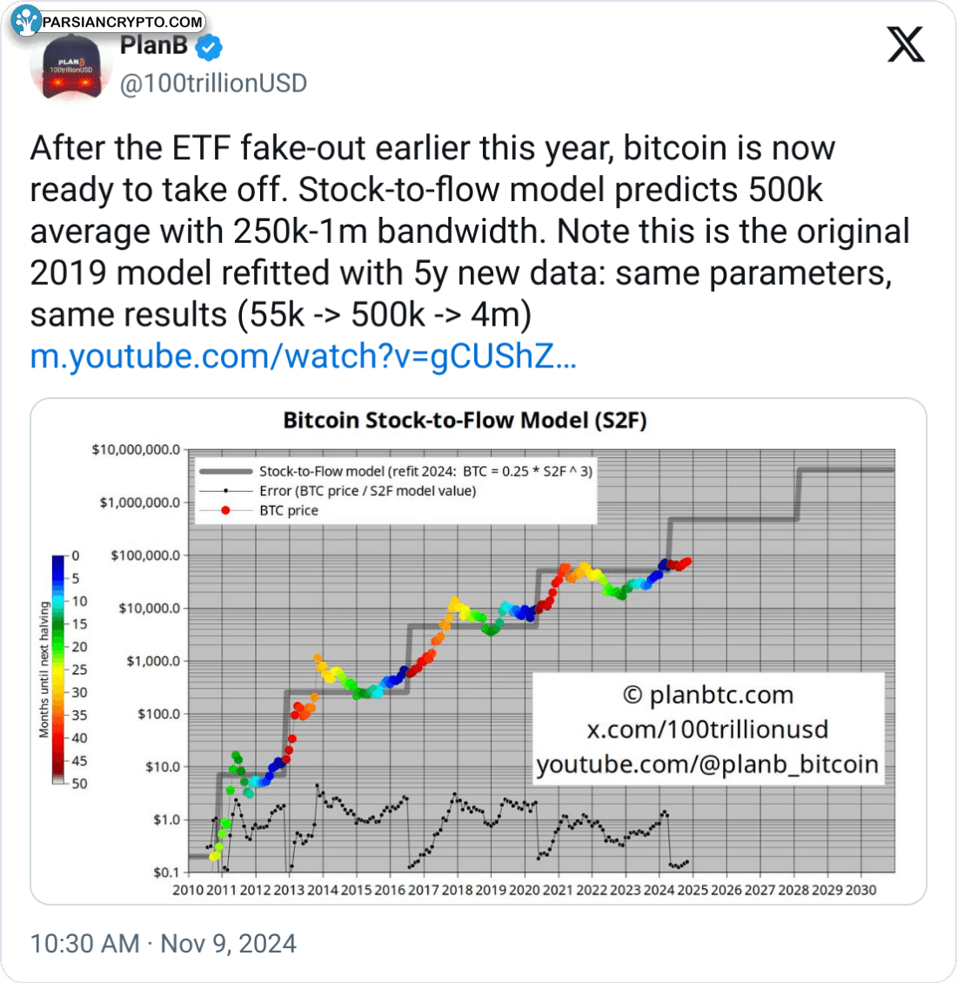Viewport: 957px width, 983px height.
Task: Click the tweet timestamp 10:30 AM Nov 9, 2024
Action: 163,944
